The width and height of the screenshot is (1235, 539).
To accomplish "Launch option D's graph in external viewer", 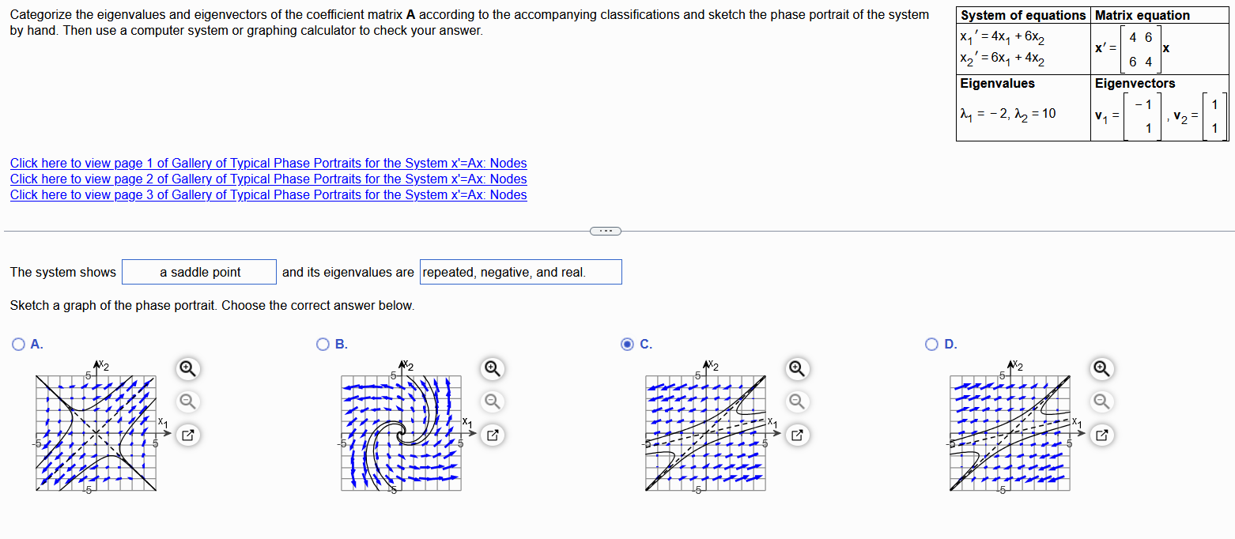I will click(x=1101, y=435).
